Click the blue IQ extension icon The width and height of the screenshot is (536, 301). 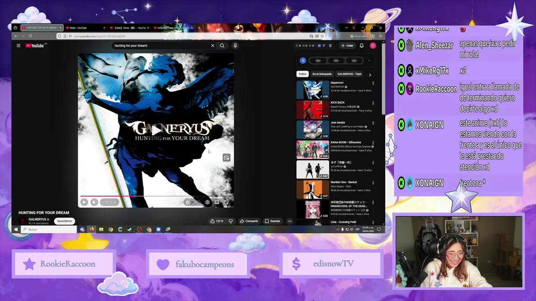303,61
